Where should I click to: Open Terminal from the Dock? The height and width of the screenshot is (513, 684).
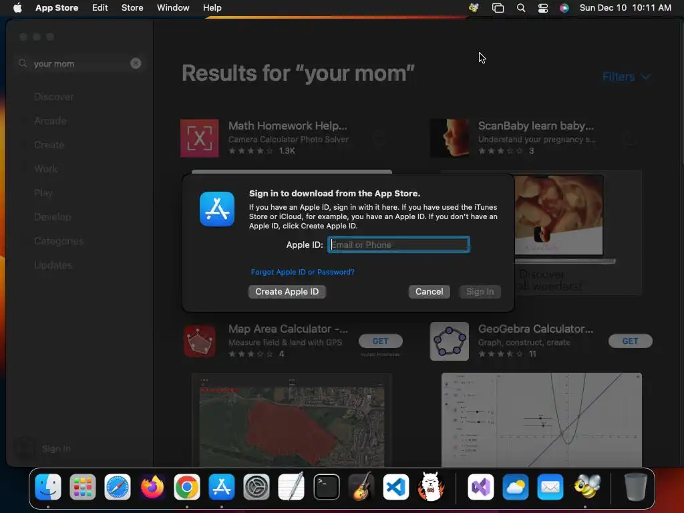coord(326,487)
